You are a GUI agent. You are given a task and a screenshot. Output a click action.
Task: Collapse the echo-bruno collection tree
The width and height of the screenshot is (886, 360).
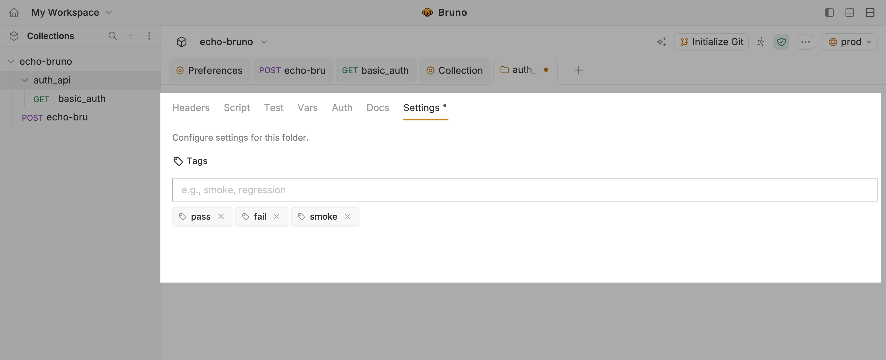(11, 61)
